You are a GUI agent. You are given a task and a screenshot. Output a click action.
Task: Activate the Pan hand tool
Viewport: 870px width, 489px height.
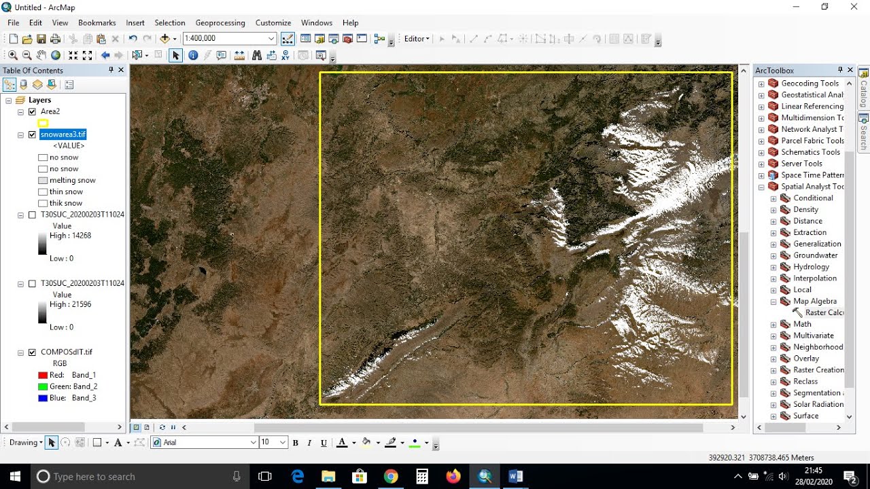coord(41,56)
